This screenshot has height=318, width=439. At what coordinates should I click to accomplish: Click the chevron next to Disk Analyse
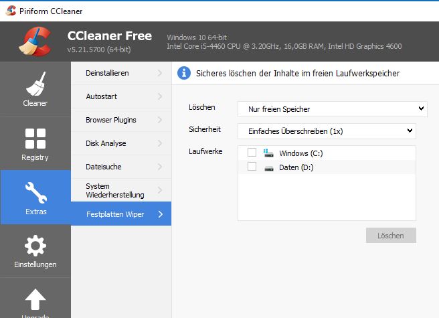pyautogui.click(x=160, y=143)
